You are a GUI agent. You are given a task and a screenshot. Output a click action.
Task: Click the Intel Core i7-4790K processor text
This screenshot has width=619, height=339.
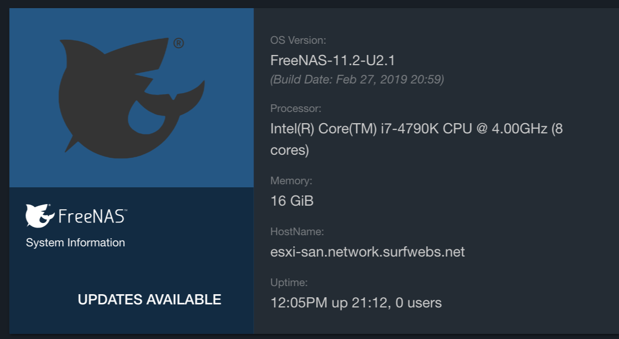tap(416, 129)
